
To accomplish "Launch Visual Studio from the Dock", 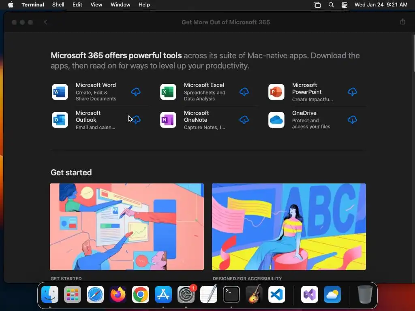I will pyautogui.click(x=309, y=294).
